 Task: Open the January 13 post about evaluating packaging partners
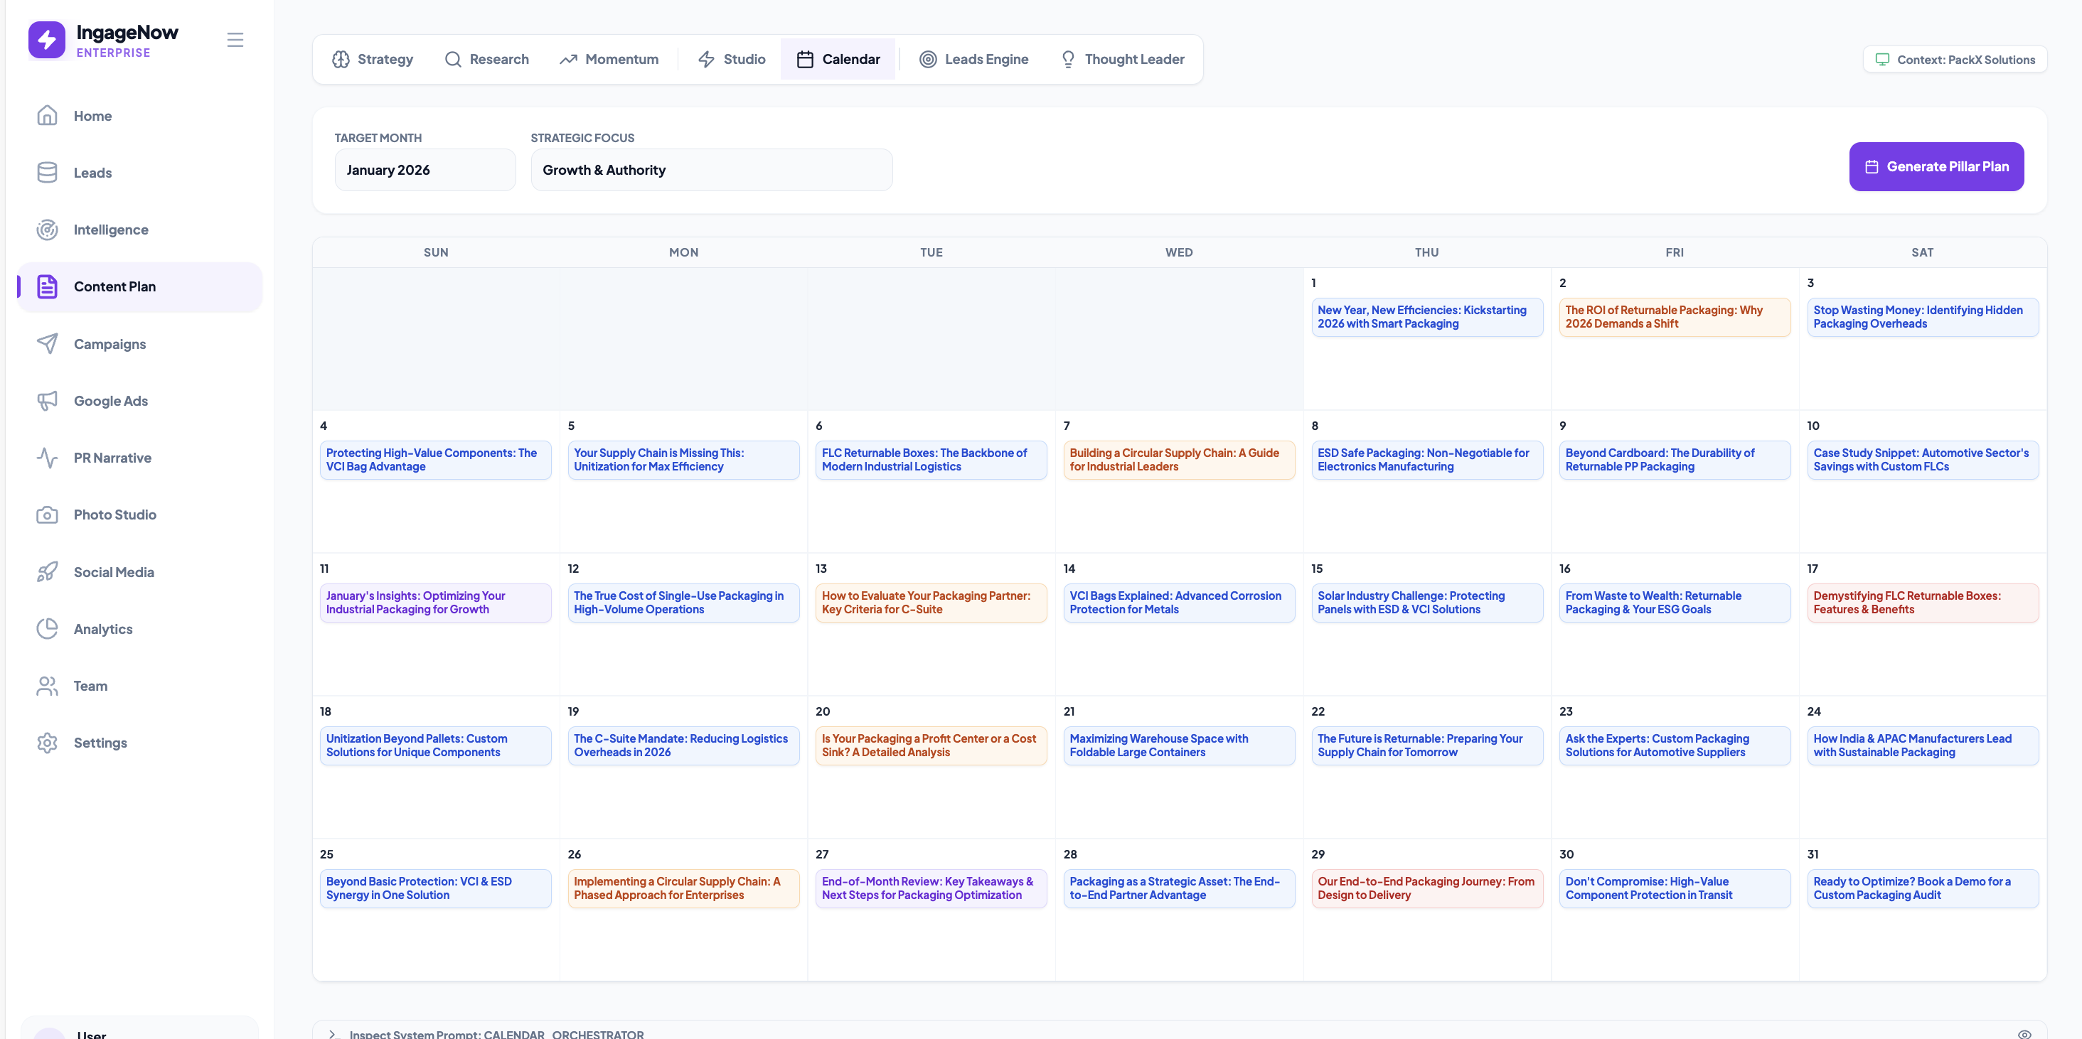click(x=930, y=602)
